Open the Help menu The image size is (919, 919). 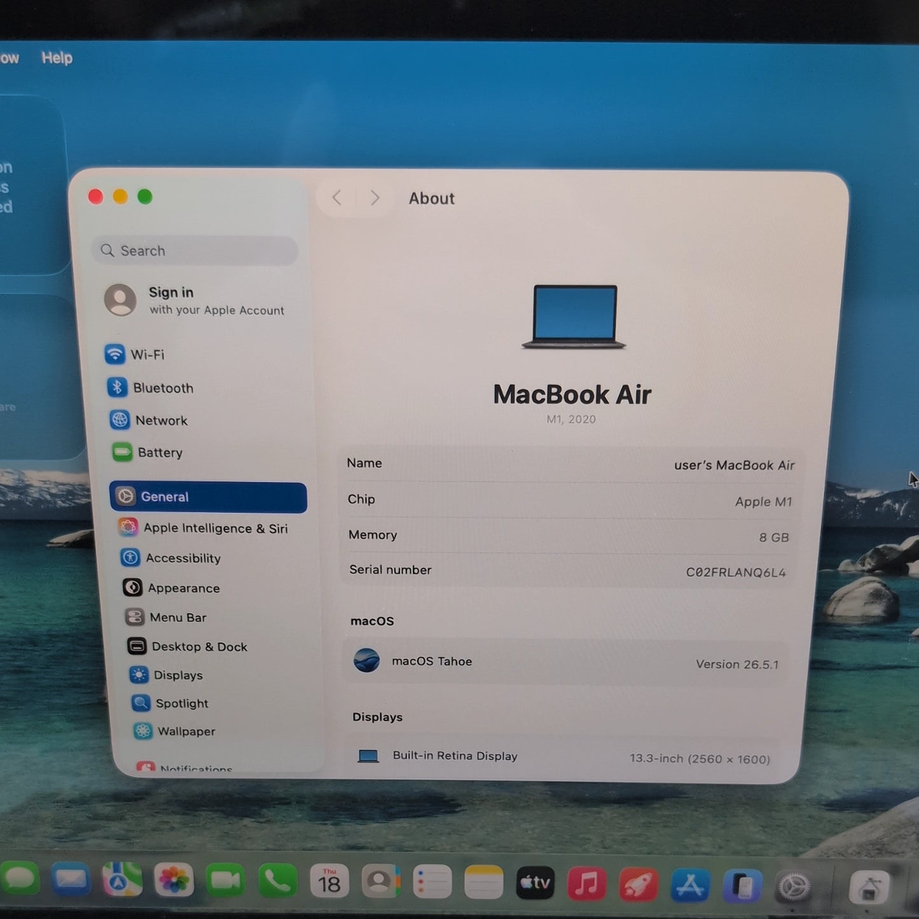[57, 58]
